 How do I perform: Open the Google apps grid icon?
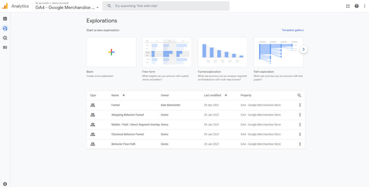348,6
